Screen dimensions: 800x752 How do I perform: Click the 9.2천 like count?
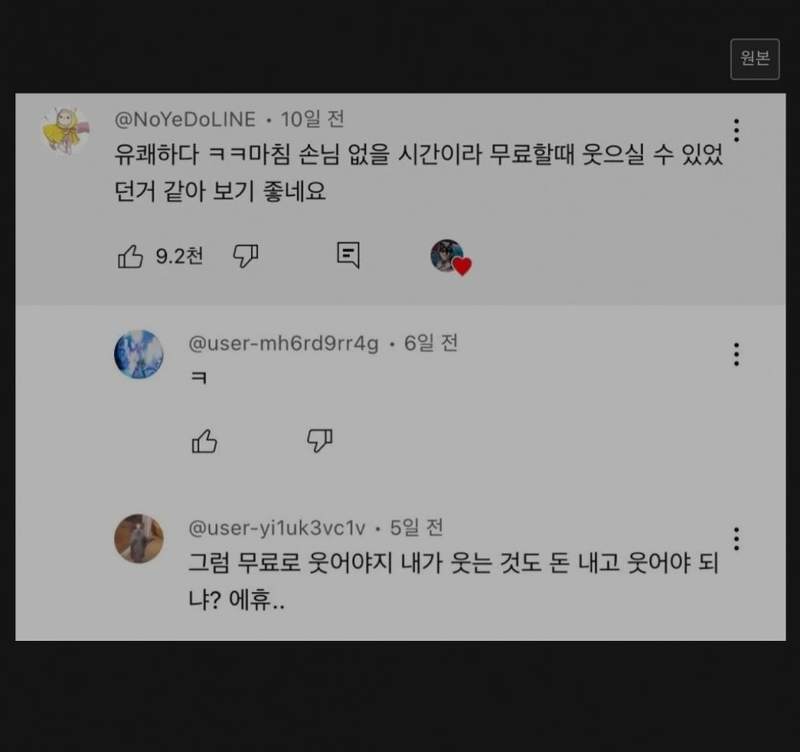coord(179,256)
